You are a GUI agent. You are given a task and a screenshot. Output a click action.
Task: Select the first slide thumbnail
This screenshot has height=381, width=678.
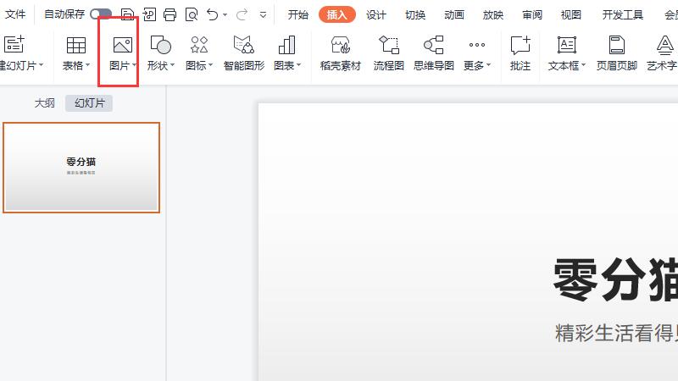click(81, 167)
